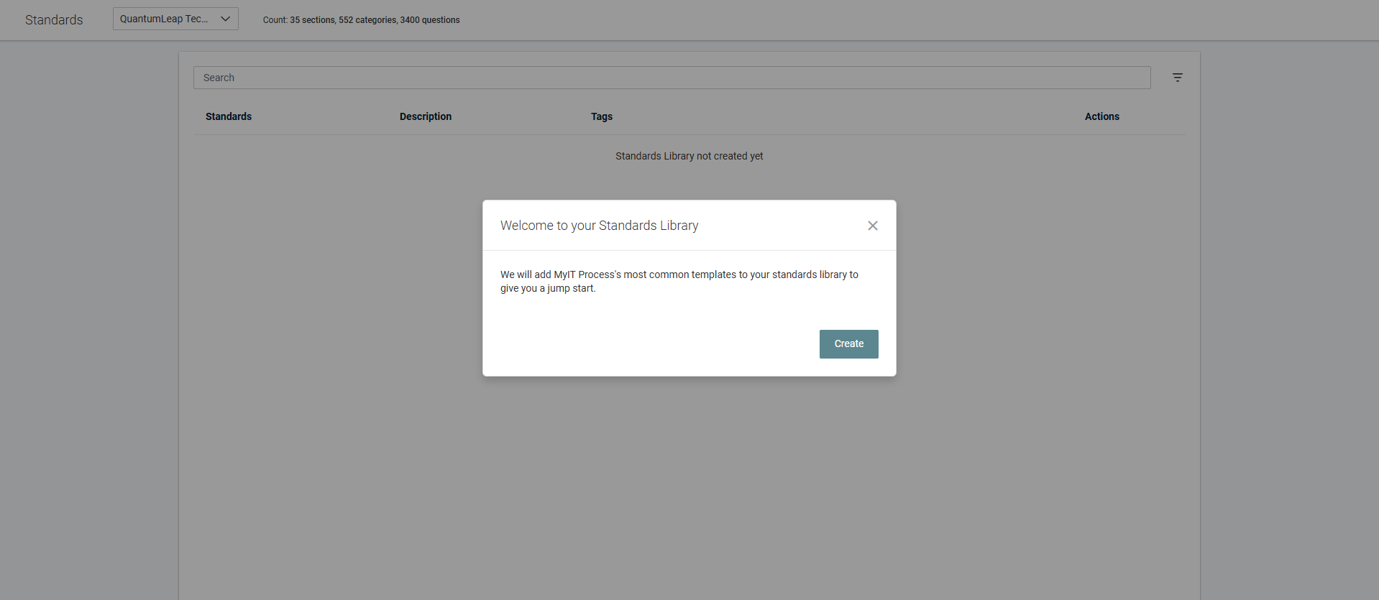Open the QuantumLeap Tec... dropdown
The height and width of the screenshot is (600, 1379).
[165, 19]
